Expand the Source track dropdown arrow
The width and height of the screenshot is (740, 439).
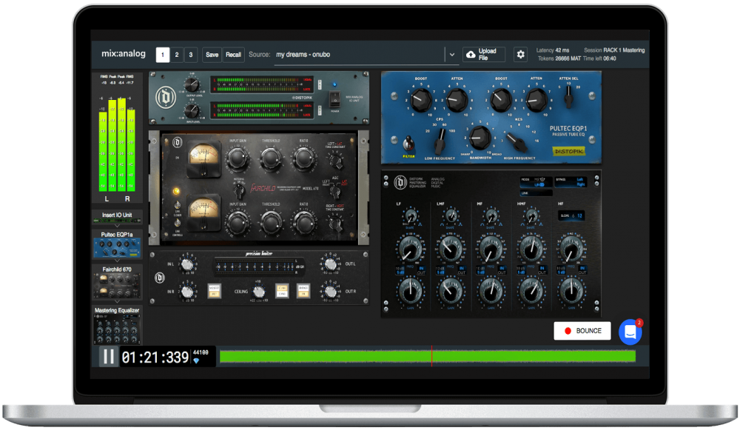coord(451,55)
